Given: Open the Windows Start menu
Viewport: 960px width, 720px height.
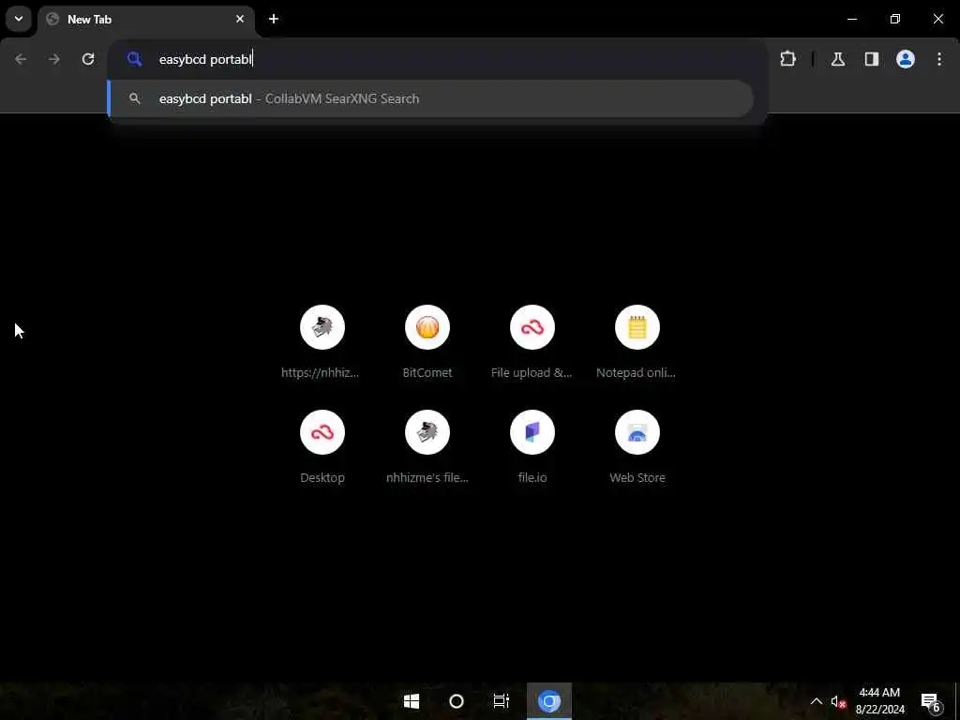Looking at the screenshot, I should coord(412,701).
